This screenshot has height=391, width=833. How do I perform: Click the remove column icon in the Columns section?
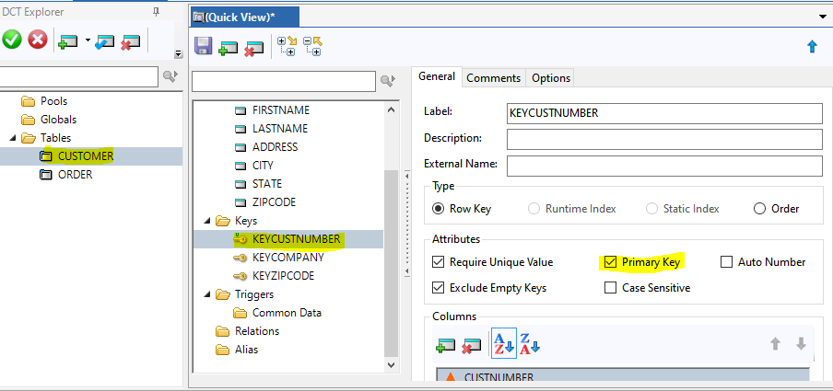click(471, 345)
